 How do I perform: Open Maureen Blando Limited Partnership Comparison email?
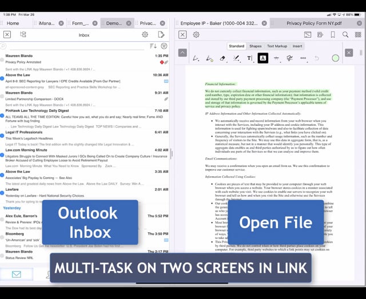(x=85, y=99)
